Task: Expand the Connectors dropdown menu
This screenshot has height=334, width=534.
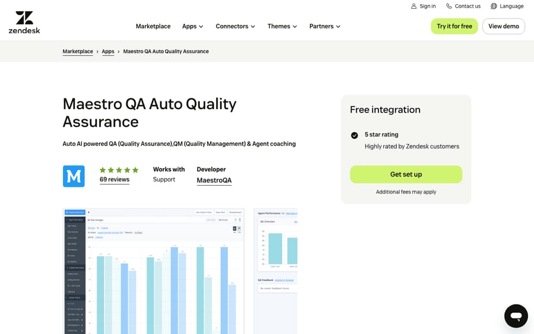Action: [236, 26]
